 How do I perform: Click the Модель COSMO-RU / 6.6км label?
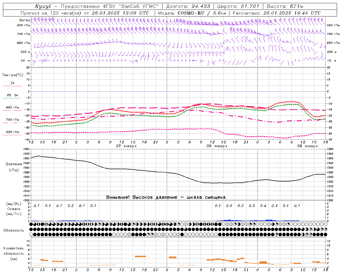pyautogui.click(x=192, y=13)
